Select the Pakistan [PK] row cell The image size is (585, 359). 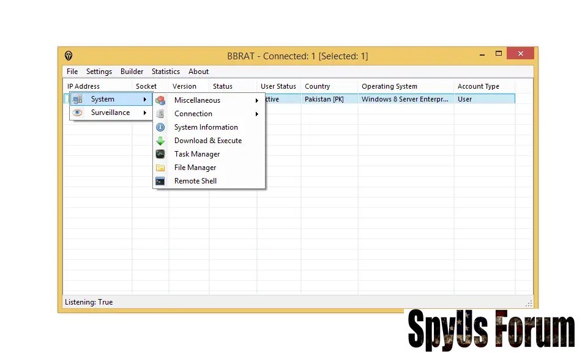click(x=326, y=99)
